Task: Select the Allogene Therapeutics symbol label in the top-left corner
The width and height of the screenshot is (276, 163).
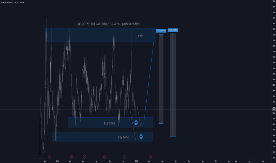Action: [12, 2]
